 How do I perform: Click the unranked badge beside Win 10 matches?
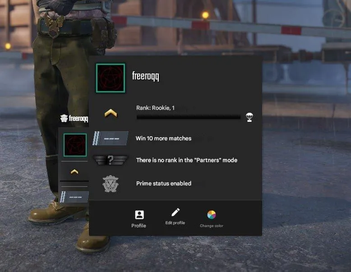pos(111,138)
